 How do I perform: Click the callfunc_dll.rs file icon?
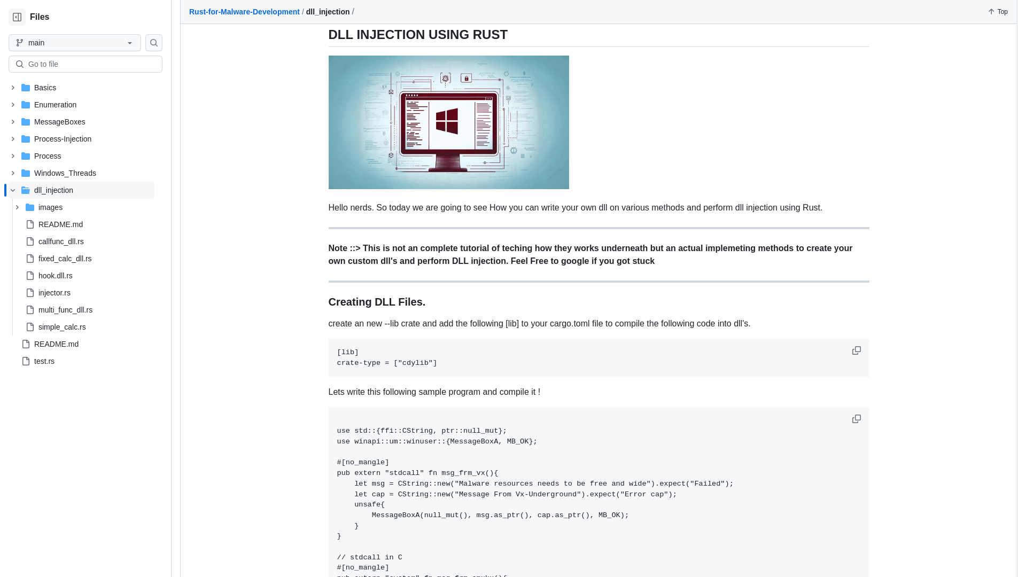click(x=30, y=241)
